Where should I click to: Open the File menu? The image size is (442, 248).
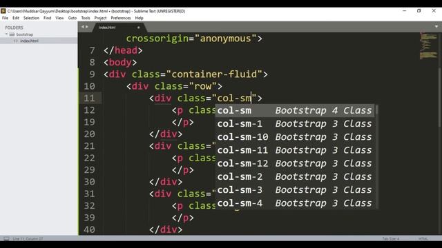pyautogui.click(x=5, y=18)
